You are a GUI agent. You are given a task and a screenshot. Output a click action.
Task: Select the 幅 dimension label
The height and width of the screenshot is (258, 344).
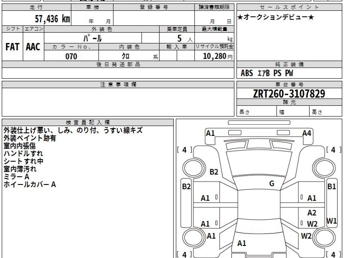point(282,112)
